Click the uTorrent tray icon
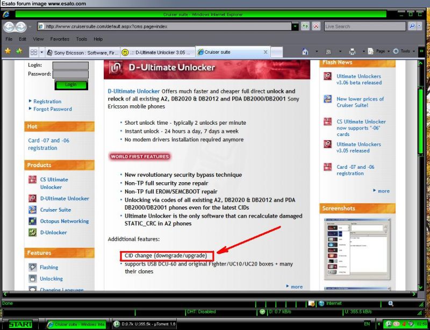The height and width of the screenshot is (330, 430). tap(389, 324)
